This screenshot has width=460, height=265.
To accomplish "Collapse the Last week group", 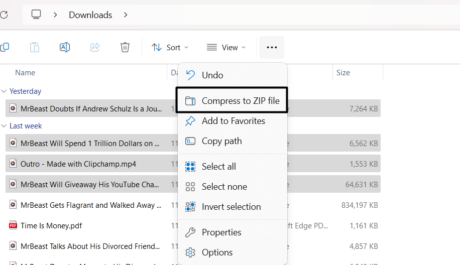I will (4, 126).
